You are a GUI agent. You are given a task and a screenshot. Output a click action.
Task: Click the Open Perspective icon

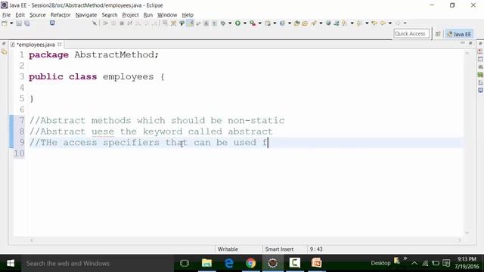pyautogui.click(x=438, y=34)
